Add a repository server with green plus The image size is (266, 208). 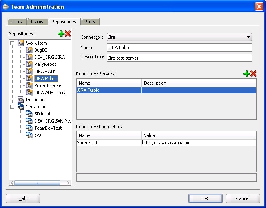coord(246,74)
